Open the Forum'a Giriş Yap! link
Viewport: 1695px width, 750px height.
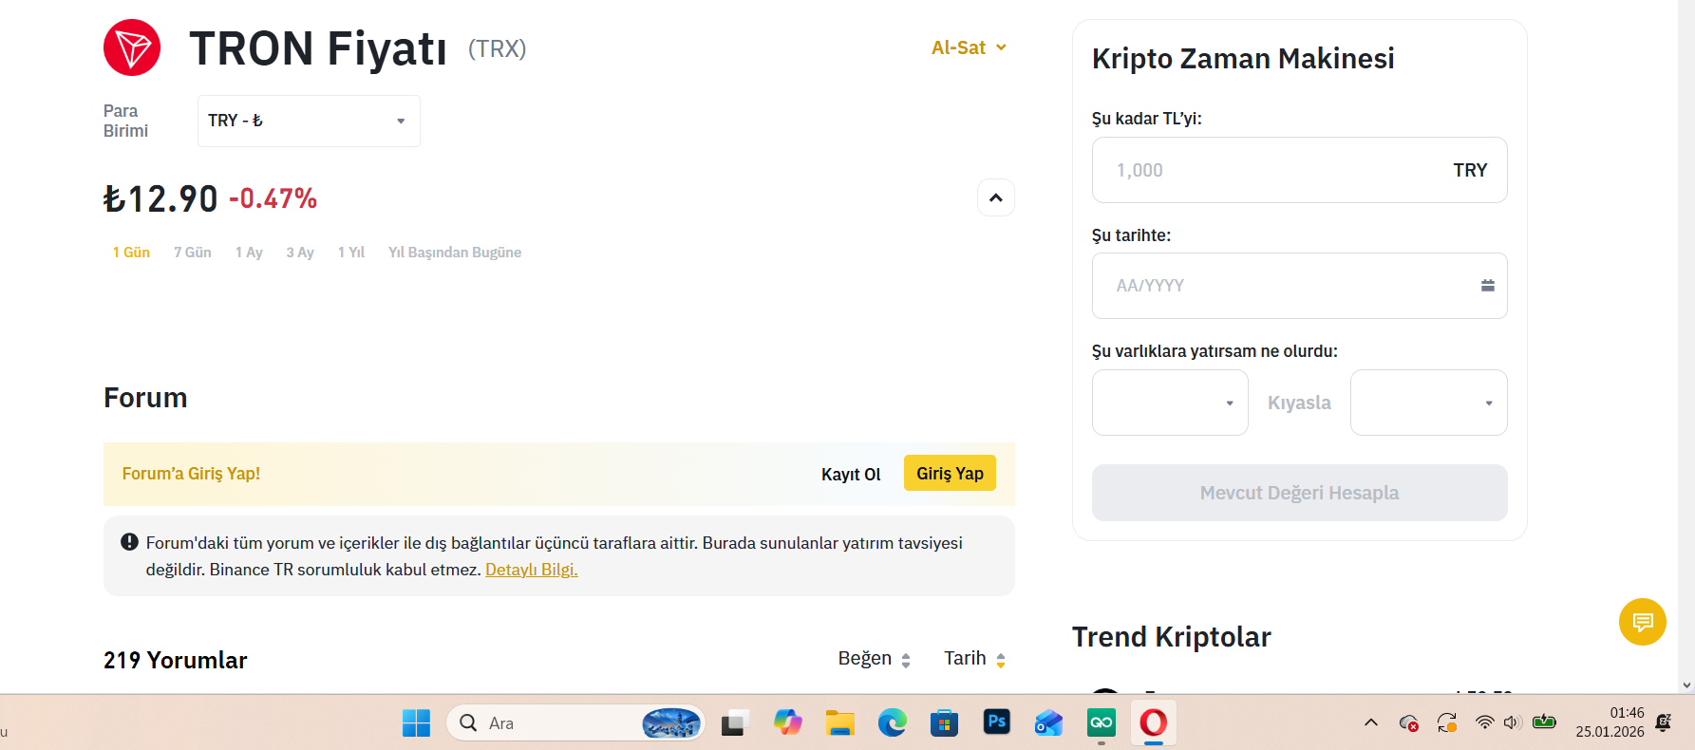(191, 474)
